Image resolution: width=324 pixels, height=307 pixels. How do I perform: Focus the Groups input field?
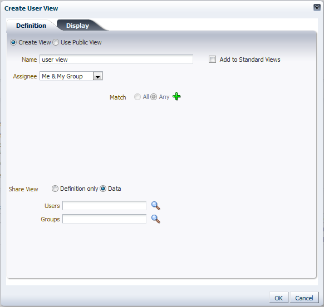pyautogui.click(x=104, y=219)
